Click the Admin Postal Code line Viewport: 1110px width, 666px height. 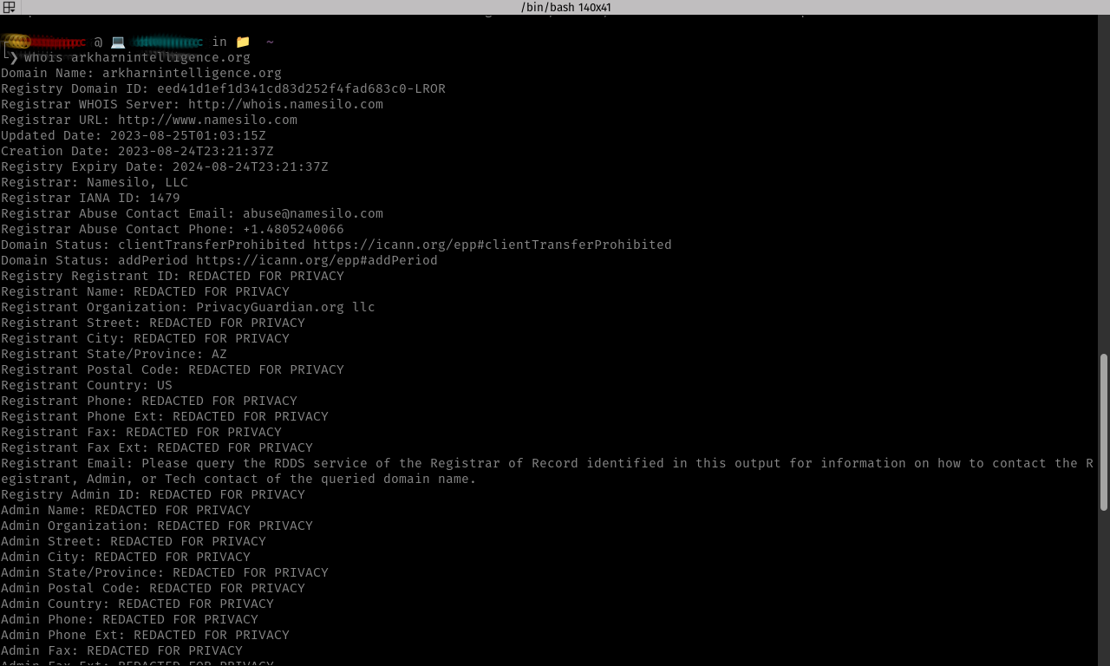(153, 588)
